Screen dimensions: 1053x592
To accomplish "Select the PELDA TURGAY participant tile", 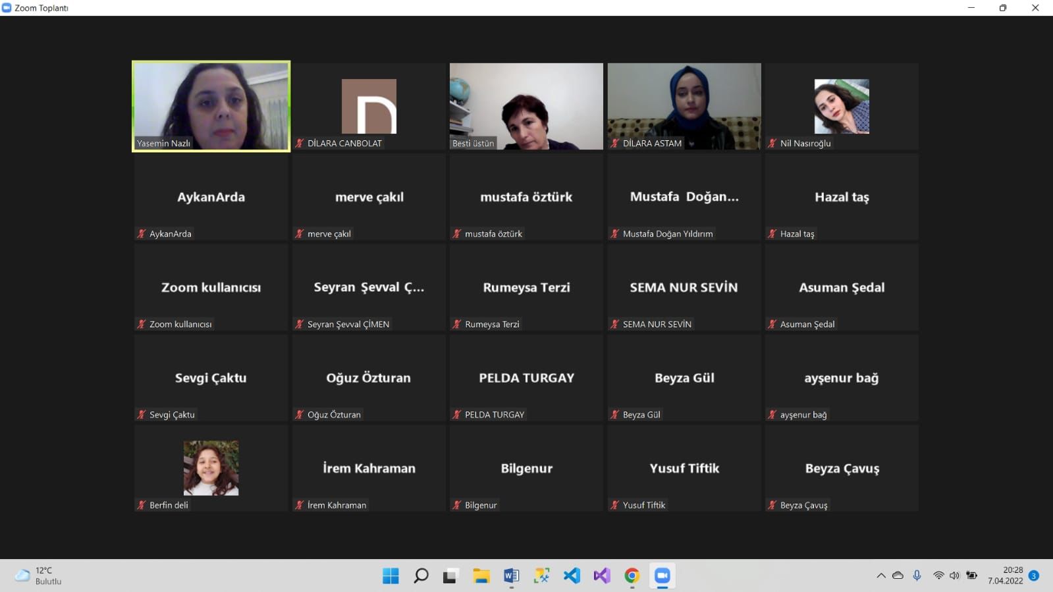I will tap(526, 378).
